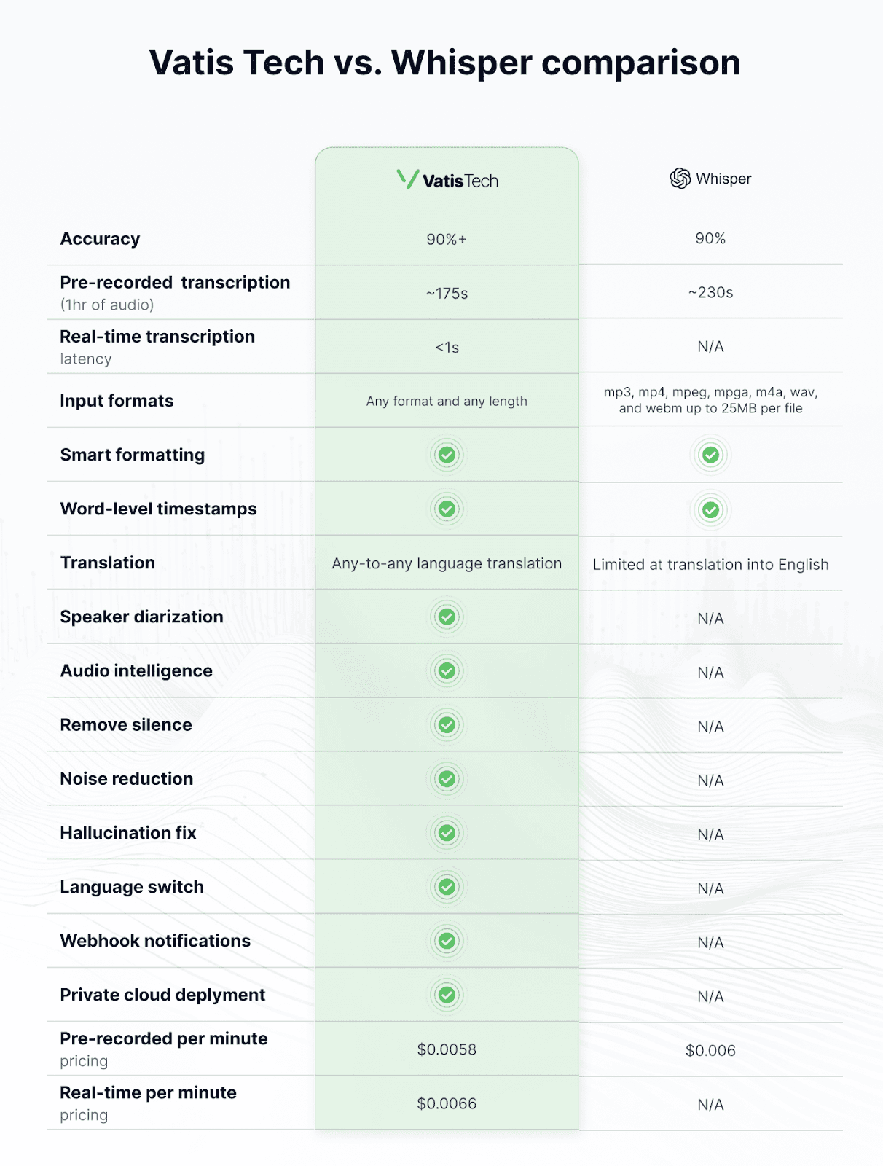The height and width of the screenshot is (1166, 883).
Task: Click Whisper $0.006 pricing value
Action: tap(710, 1050)
